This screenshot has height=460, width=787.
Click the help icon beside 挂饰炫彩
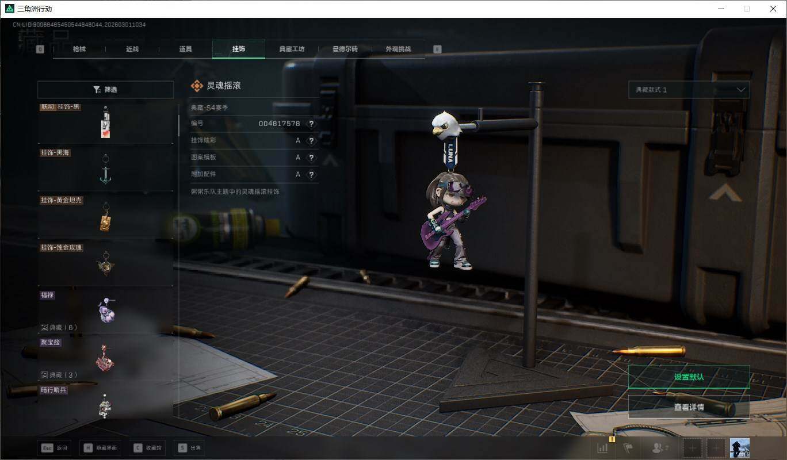311,141
